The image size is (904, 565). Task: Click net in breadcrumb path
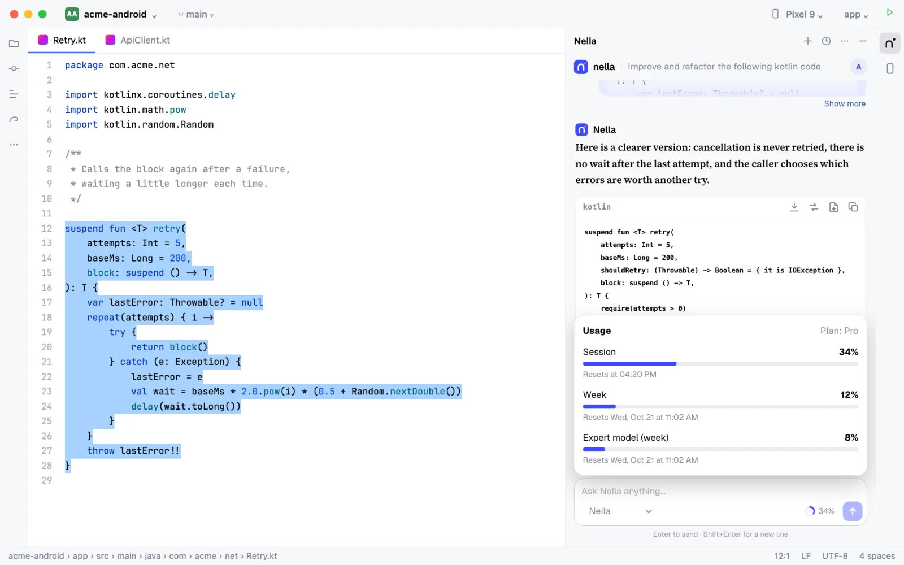tap(231, 556)
